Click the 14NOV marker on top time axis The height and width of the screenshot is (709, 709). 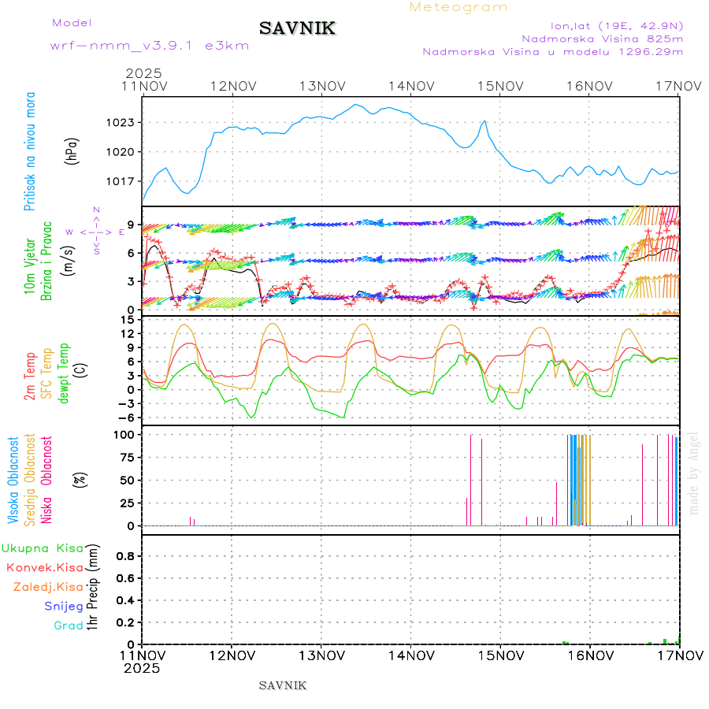(411, 86)
